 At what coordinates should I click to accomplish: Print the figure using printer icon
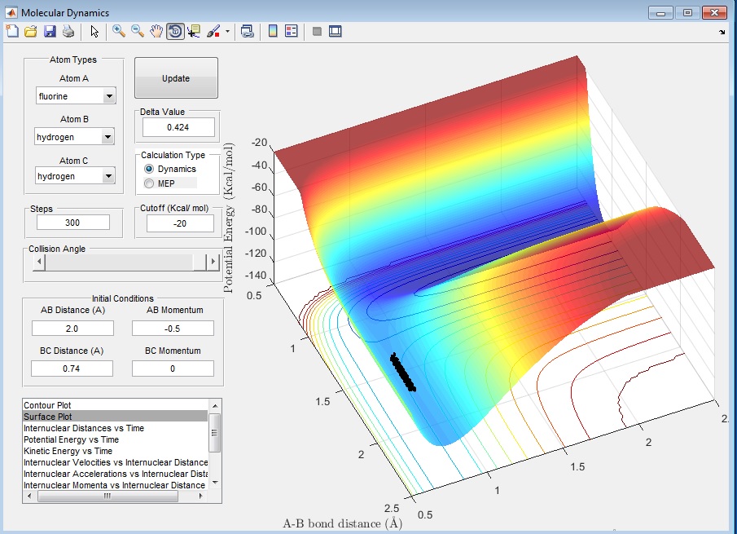[68, 32]
